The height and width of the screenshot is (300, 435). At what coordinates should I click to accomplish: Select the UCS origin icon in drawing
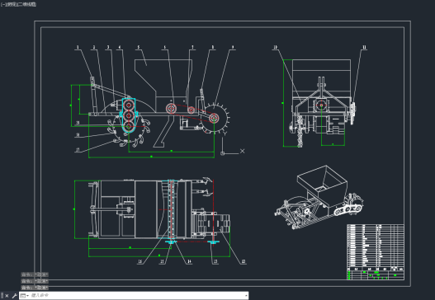click(222, 153)
